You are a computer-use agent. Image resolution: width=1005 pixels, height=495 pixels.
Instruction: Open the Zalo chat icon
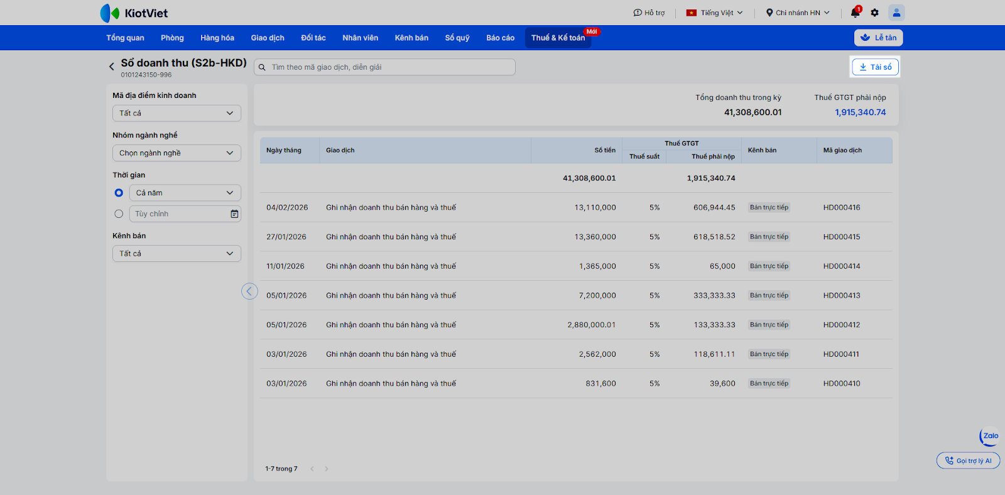(x=989, y=436)
